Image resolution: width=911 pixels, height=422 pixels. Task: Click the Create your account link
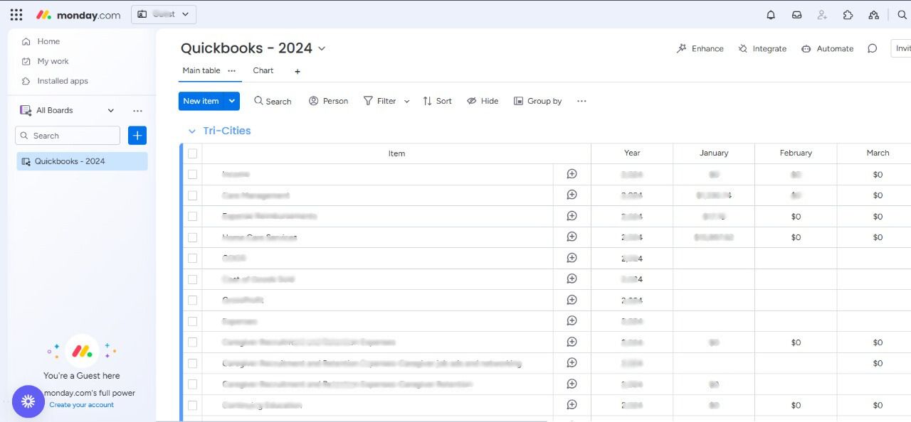(x=81, y=405)
